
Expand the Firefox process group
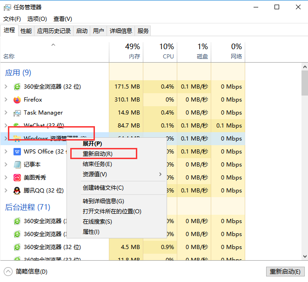(x=6, y=100)
